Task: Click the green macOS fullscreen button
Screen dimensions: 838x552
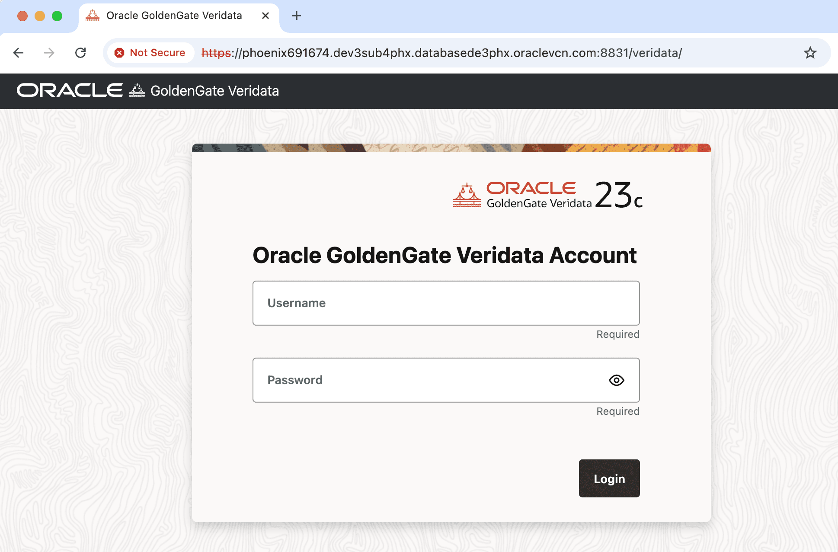Action: pyautogui.click(x=57, y=16)
